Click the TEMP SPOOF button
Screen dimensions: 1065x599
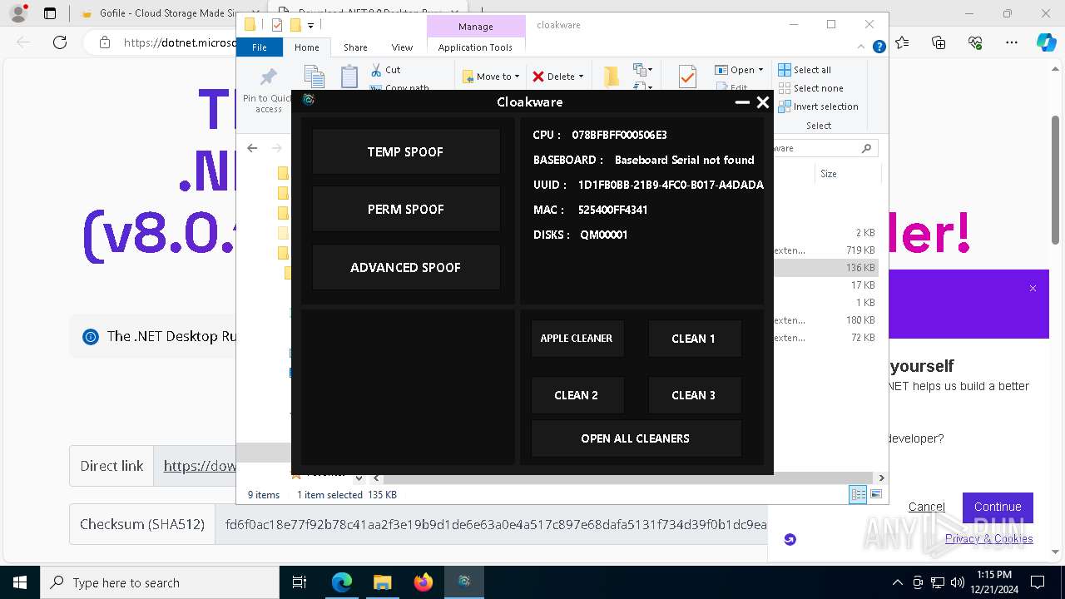point(406,151)
